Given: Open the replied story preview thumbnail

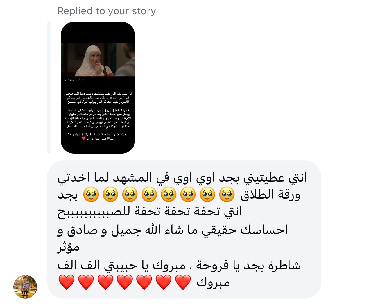Looking at the screenshot, I should tap(98, 88).
